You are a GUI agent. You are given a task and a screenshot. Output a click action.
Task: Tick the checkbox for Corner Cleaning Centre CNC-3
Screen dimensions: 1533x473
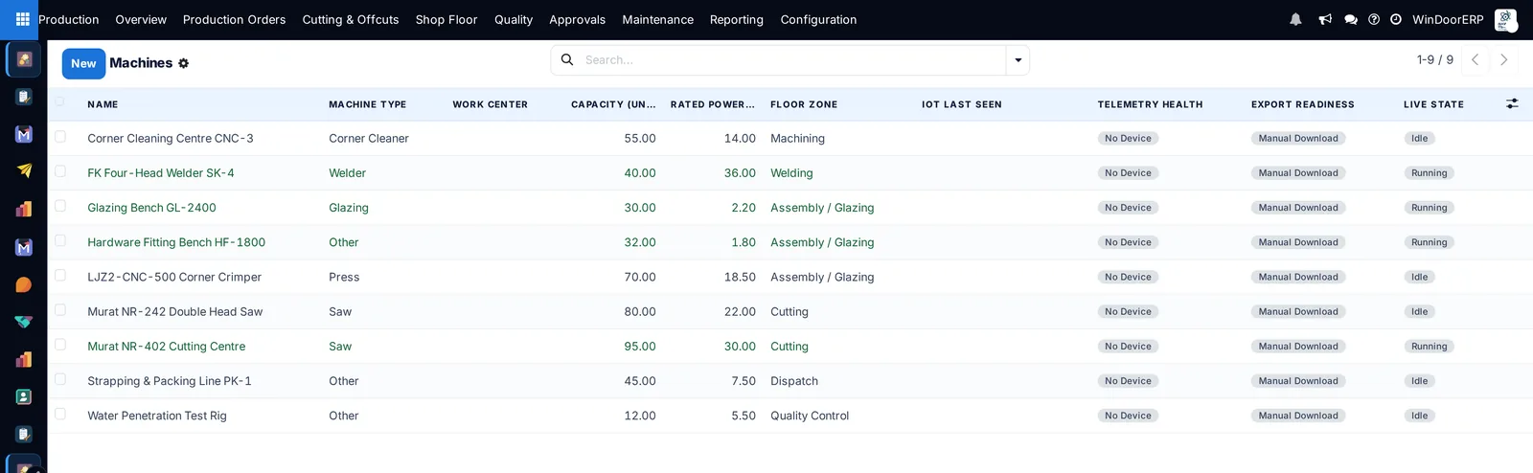coord(60,137)
